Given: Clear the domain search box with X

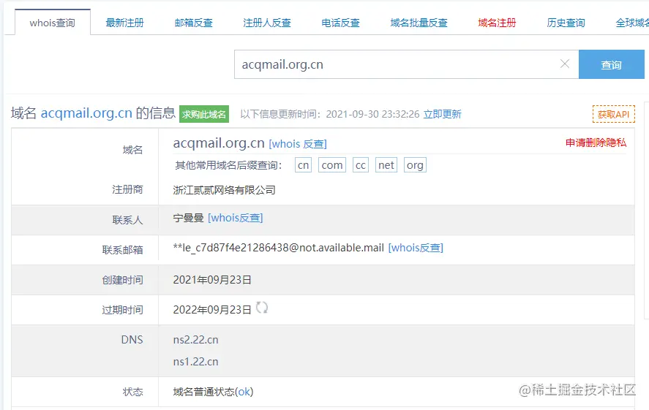Looking at the screenshot, I should point(565,64).
